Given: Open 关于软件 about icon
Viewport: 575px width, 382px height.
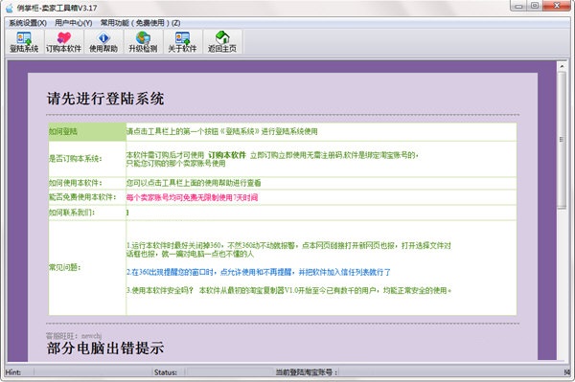Looking at the screenshot, I should click(182, 42).
